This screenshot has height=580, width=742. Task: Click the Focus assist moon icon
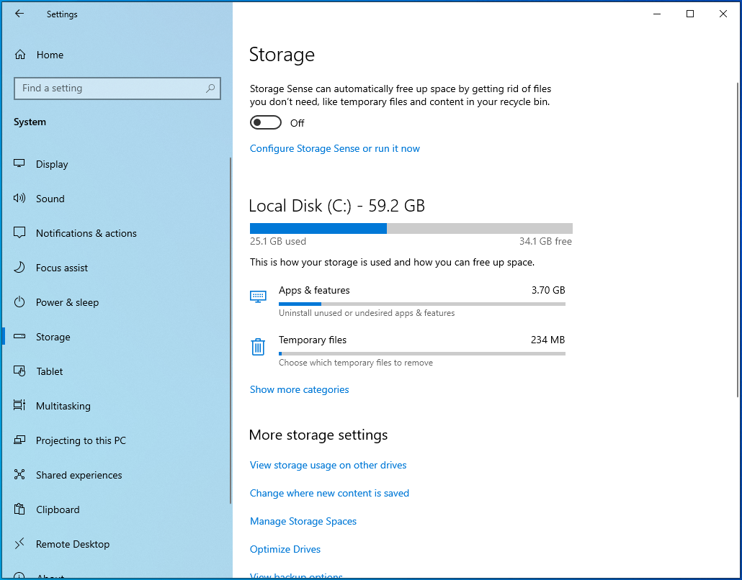click(20, 268)
